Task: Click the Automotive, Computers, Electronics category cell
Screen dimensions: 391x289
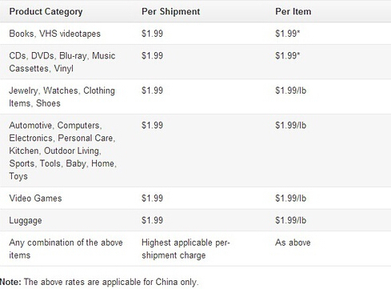Action: point(63,151)
